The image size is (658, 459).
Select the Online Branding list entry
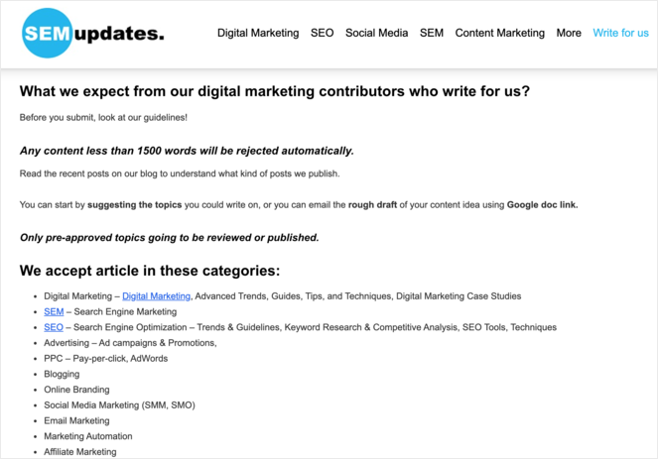77,390
